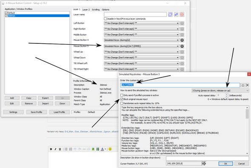
Task: Click the undo icon in forum editor
Action: [75, 149]
